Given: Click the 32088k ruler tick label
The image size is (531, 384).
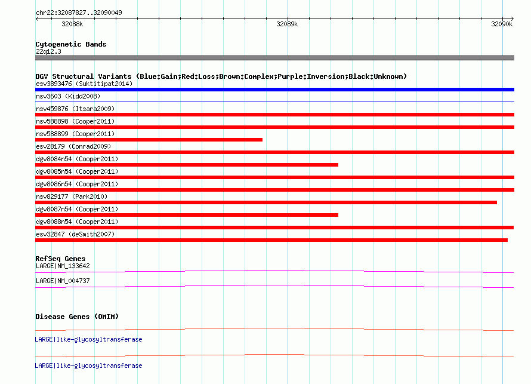Looking at the screenshot, I should click(72, 24).
